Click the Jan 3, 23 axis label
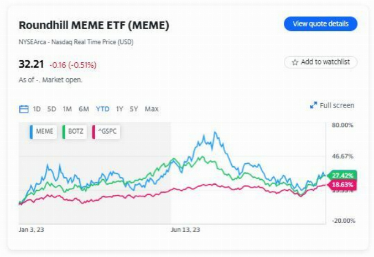The image size is (374, 257). pos(32,229)
